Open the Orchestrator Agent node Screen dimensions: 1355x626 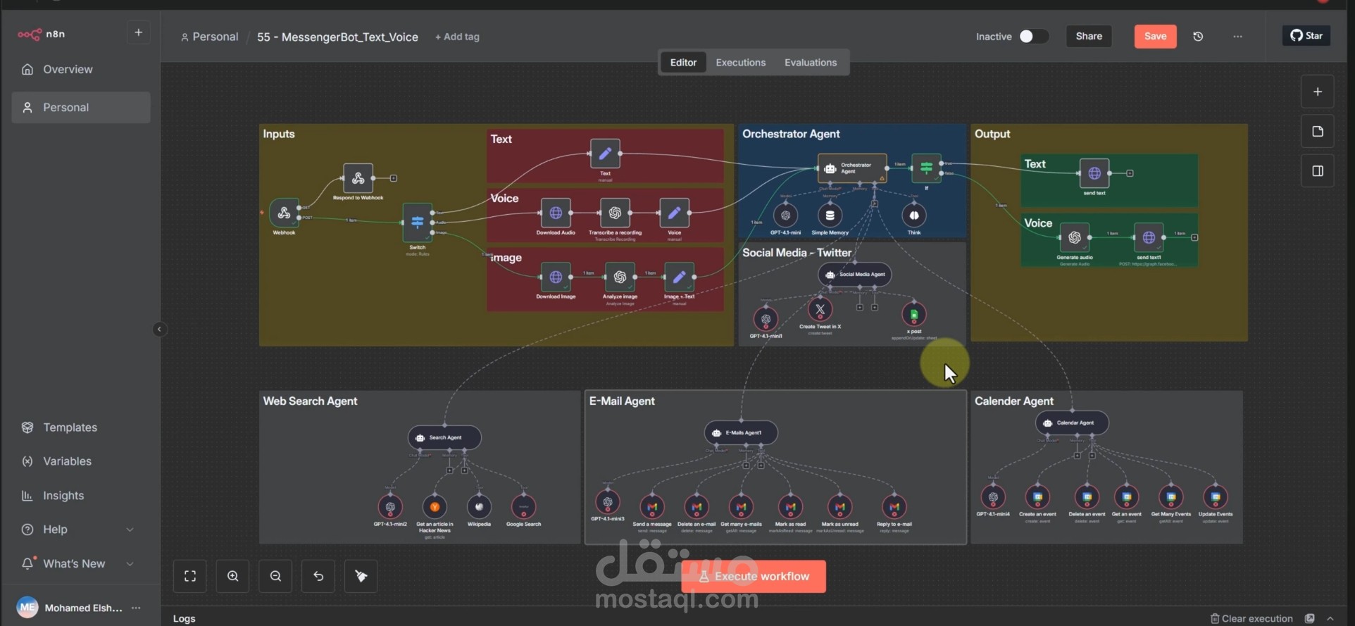click(852, 168)
